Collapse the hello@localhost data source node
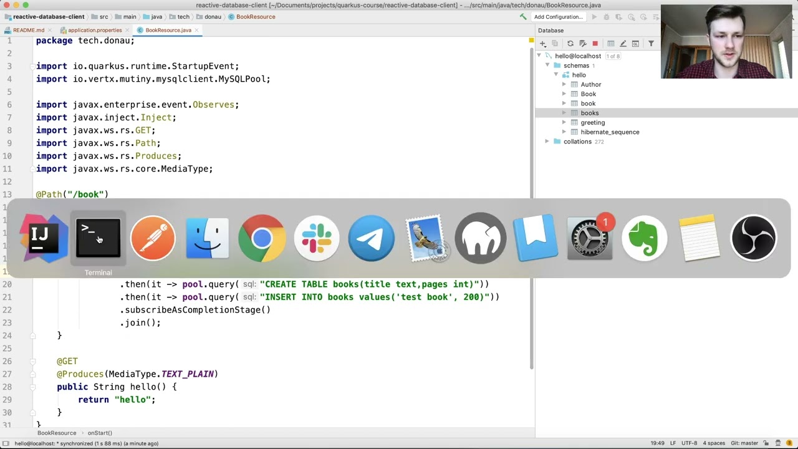 click(539, 56)
